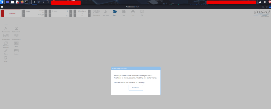Click minus button on Waveform control
This screenshot has width=271, height=109.
coord(74,13)
